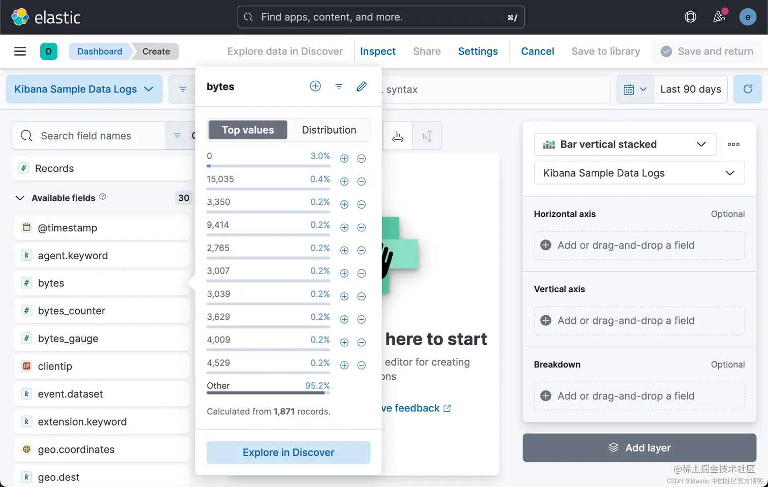Viewport: 768px width, 487px height.
Task: Filter out value 9,414
Action: click(x=362, y=228)
